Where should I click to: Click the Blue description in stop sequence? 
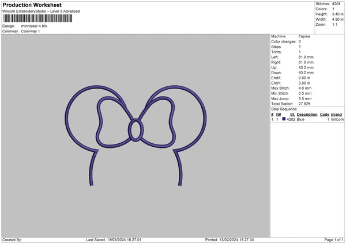pyautogui.click(x=300, y=119)
